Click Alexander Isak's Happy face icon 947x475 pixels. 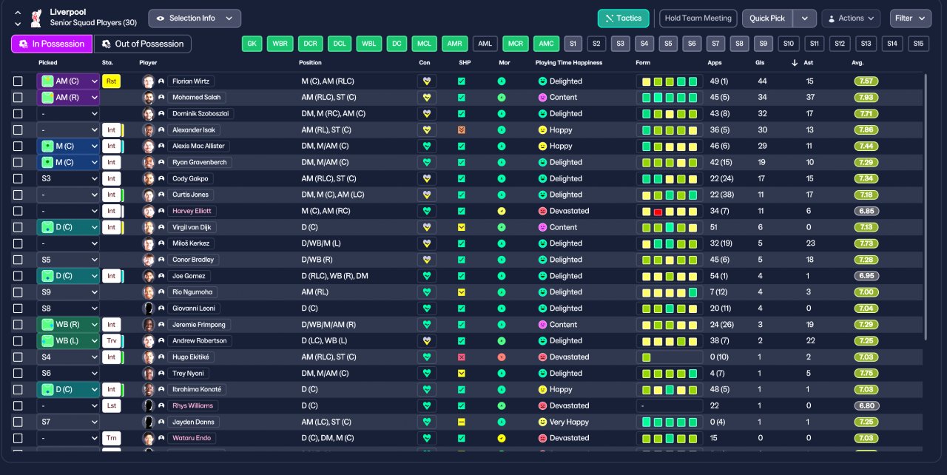[x=542, y=130]
